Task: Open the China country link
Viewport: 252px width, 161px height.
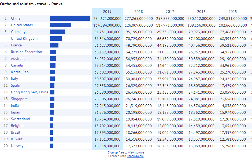Action: pyautogui.click(x=16, y=18)
